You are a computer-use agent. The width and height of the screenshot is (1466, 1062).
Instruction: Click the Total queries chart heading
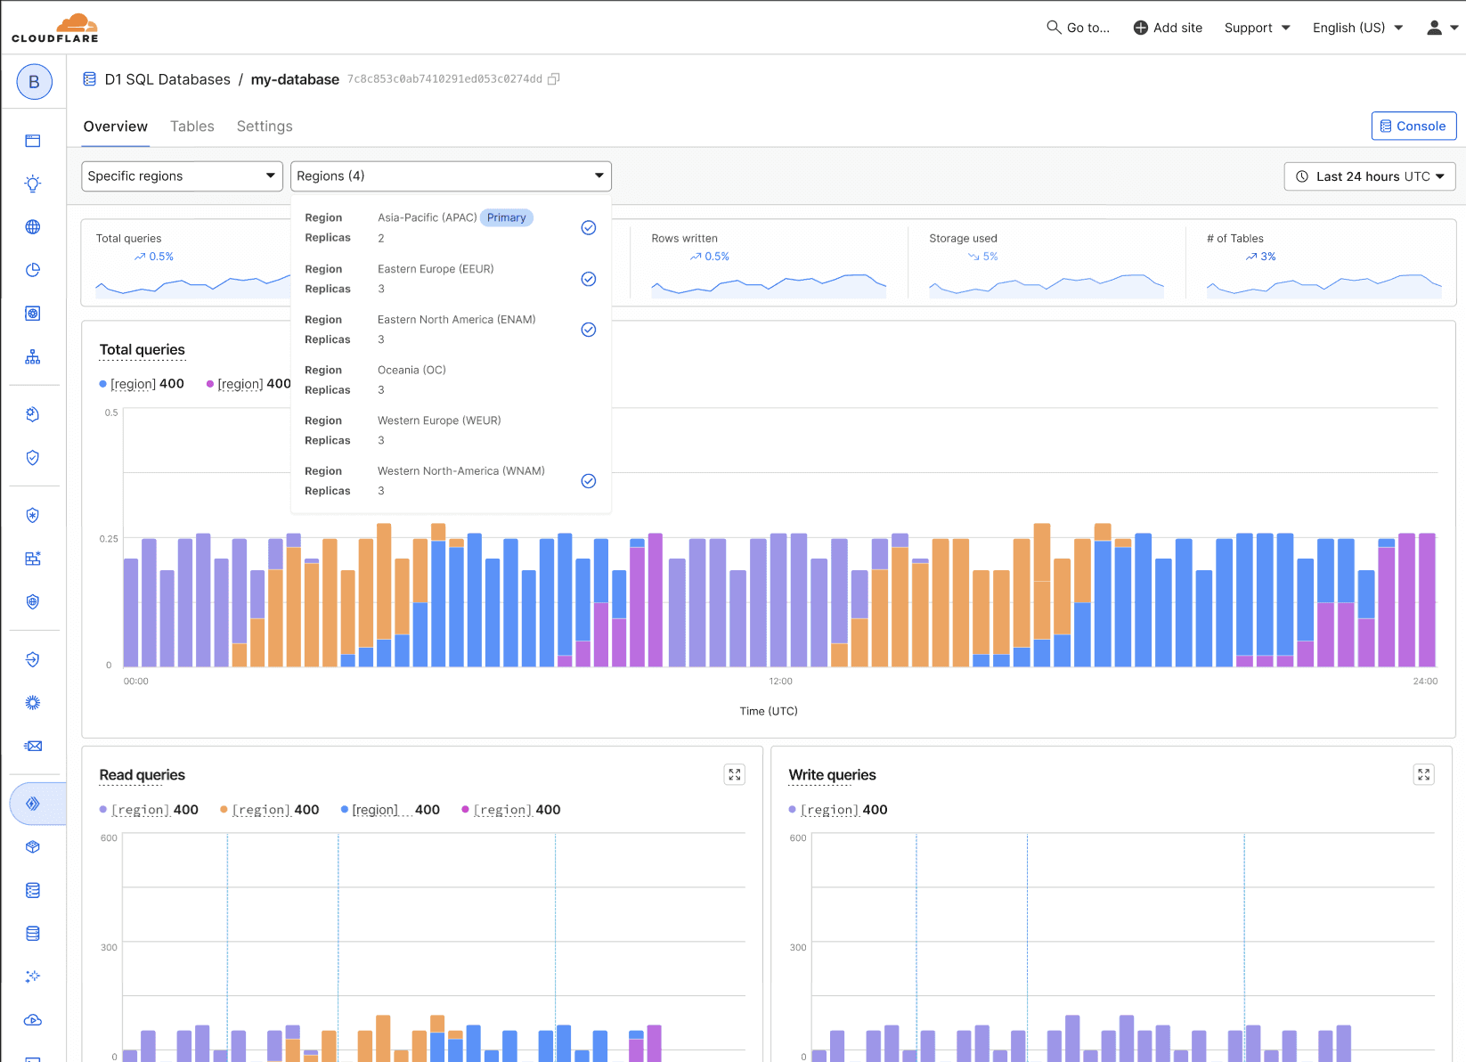[143, 349]
